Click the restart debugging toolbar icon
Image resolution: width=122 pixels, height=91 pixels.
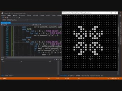(7, 18)
